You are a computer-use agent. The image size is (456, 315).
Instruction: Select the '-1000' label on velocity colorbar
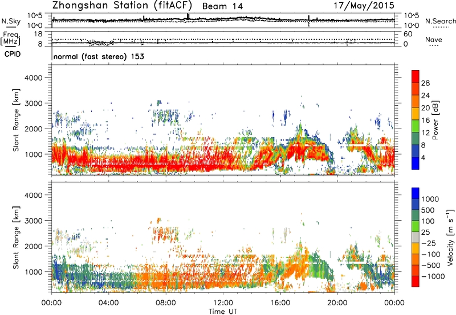pyautogui.click(x=433, y=276)
